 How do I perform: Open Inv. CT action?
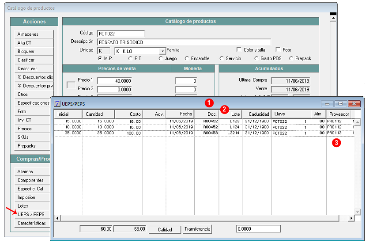[x=33, y=120]
